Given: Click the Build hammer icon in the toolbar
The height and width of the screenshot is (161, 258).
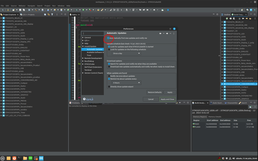Looking at the screenshot, I should (36, 10).
